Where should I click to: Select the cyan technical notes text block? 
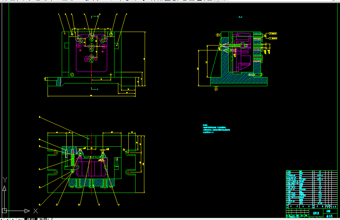[x=216, y=129]
